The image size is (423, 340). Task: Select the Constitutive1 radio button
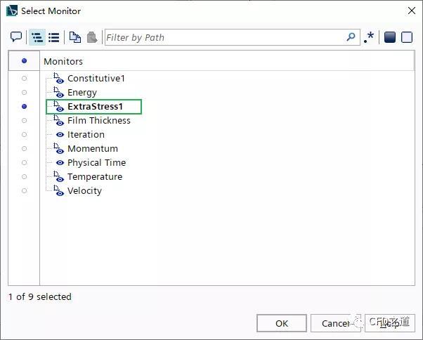point(25,79)
